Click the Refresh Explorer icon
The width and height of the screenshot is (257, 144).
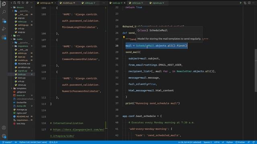(23, 3)
